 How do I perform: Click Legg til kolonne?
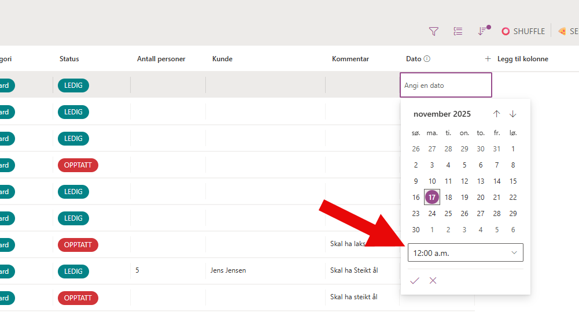522,58
